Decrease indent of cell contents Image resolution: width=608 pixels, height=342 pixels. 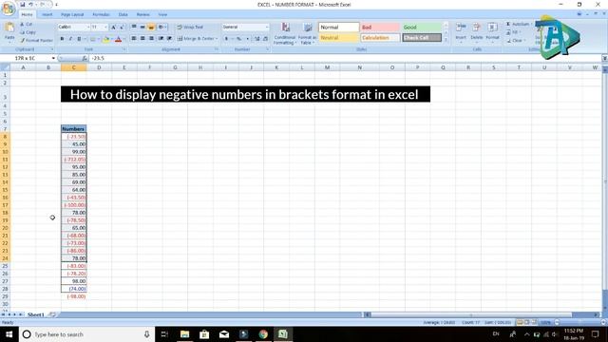161,38
